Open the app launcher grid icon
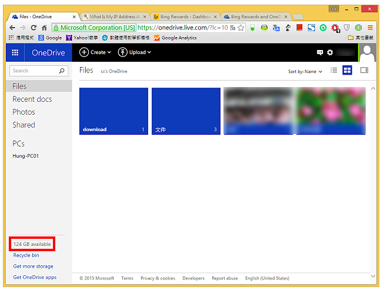 pyautogui.click(x=15, y=52)
